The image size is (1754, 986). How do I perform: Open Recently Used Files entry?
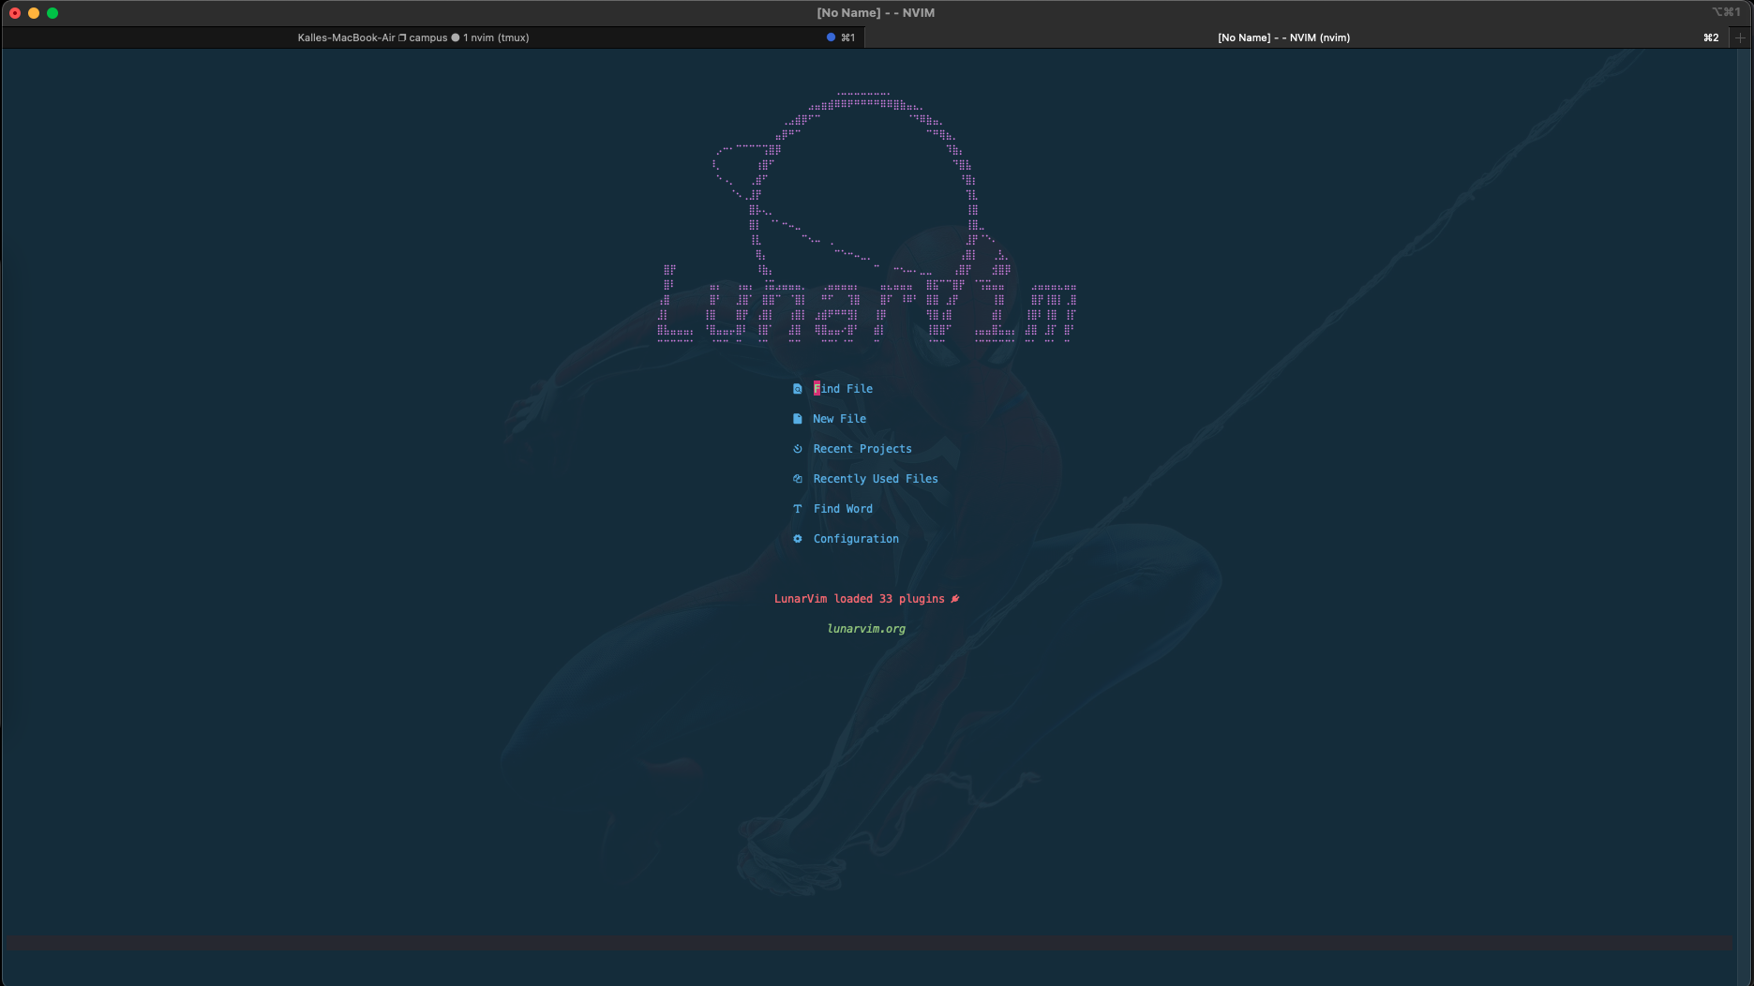pyautogui.click(x=876, y=479)
